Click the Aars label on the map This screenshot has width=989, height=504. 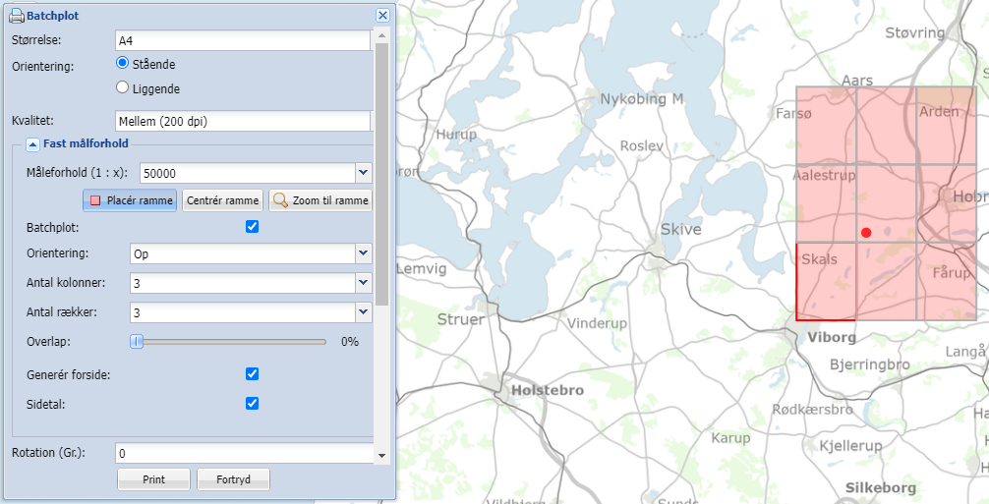pos(857,80)
